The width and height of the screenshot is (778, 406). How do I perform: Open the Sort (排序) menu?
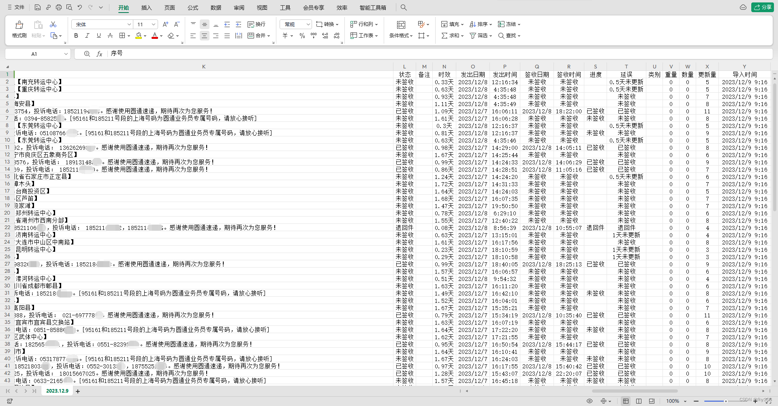481,24
